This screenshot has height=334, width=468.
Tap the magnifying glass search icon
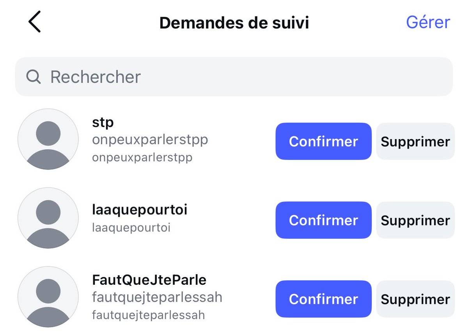[x=34, y=77]
